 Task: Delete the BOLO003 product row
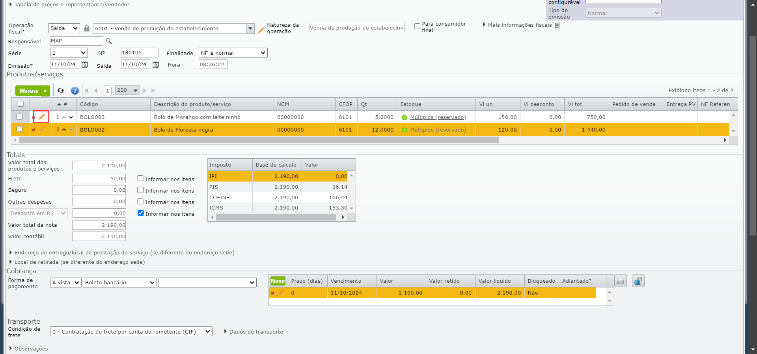pos(34,117)
